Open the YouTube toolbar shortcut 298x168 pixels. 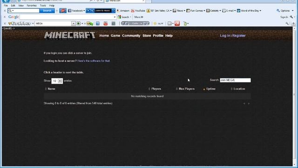138,11
